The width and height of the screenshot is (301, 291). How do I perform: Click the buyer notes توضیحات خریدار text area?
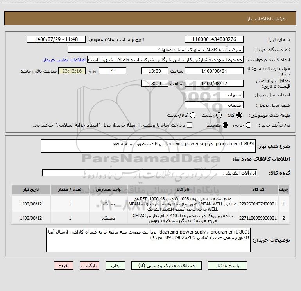click(148, 240)
